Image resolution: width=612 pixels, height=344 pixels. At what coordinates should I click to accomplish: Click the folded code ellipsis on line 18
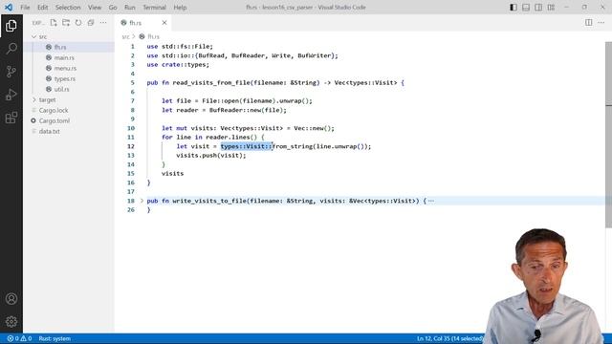(431, 201)
